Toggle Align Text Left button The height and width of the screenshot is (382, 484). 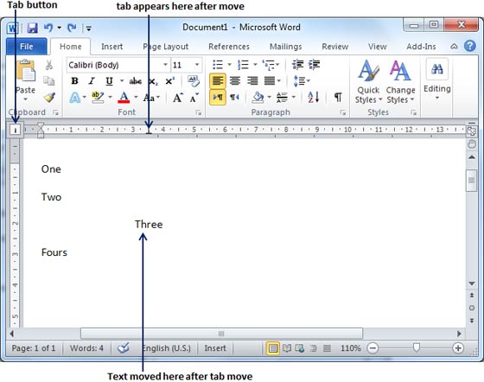(218, 81)
